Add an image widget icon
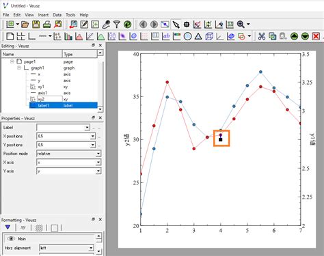This screenshot has height=256, width=324. (x=122, y=36)
